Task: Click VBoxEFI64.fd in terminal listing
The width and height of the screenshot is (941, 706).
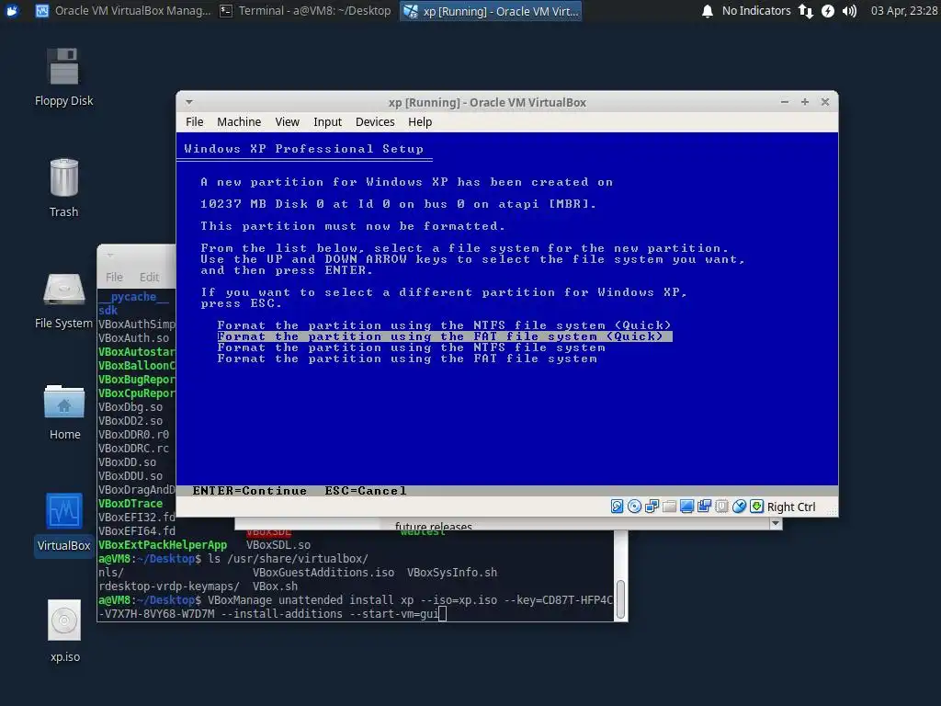Action: tap(137, 531)
